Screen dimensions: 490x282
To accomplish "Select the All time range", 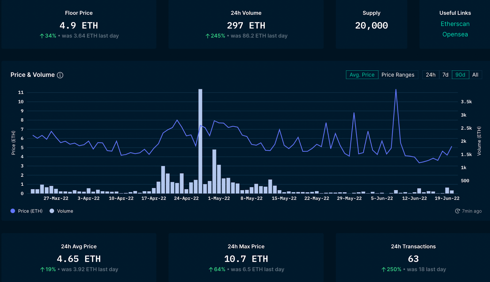I will (x=475, y=75).
